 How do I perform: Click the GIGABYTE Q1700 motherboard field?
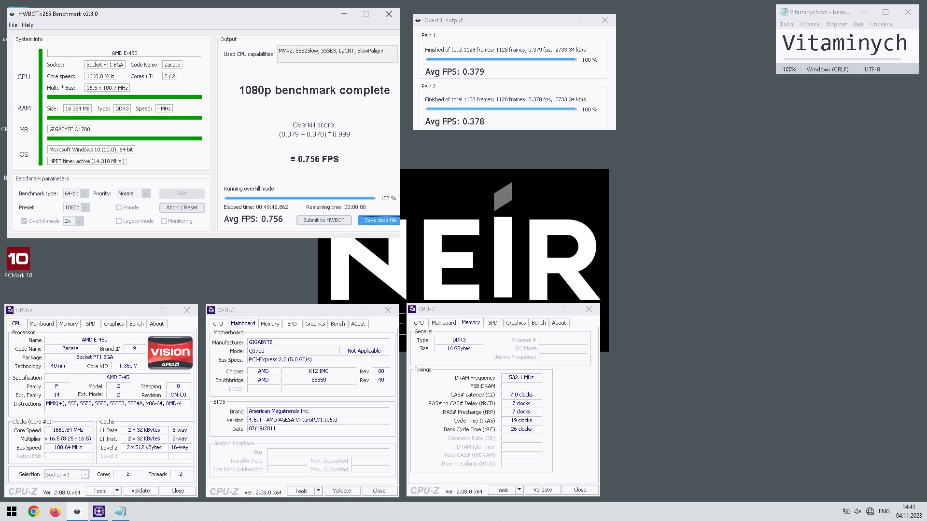70,129
